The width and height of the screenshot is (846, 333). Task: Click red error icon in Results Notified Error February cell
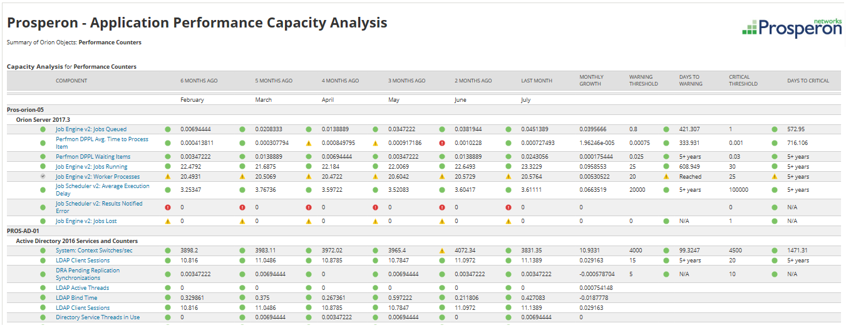(x=168, y=207)
